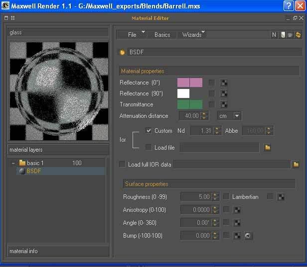Collapse the basic 1 layer tree node
Viewport: 307px width, 267px height.
coord(13,163)
